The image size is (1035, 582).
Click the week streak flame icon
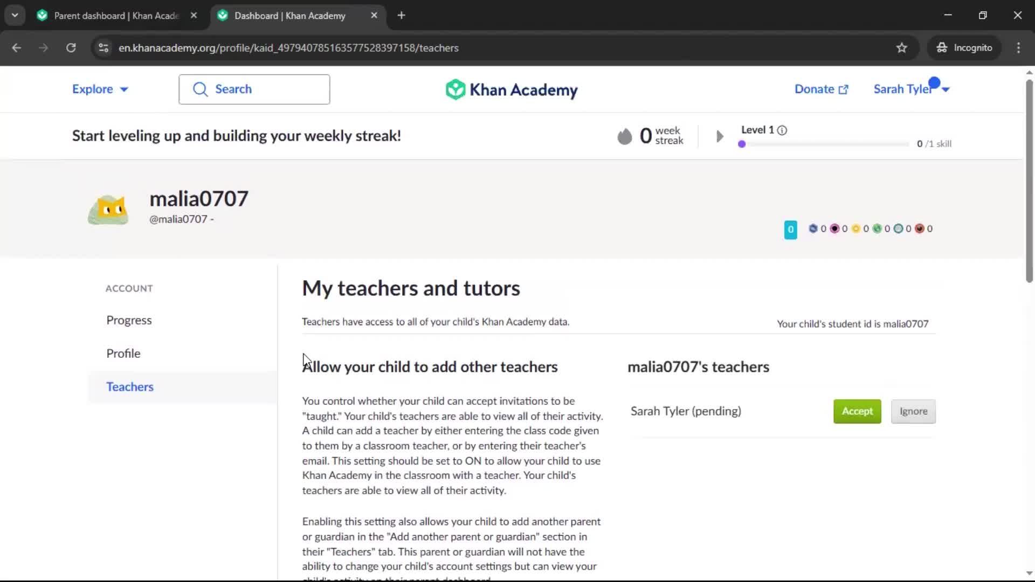tap(624, 136)
